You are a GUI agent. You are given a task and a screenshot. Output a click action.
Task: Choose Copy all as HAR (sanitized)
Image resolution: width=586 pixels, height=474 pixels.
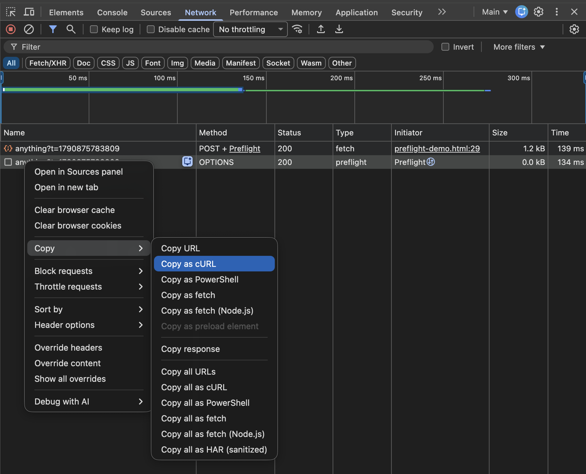(x=214, y=450)
